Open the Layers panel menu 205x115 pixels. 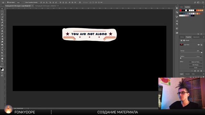point(204,74)
